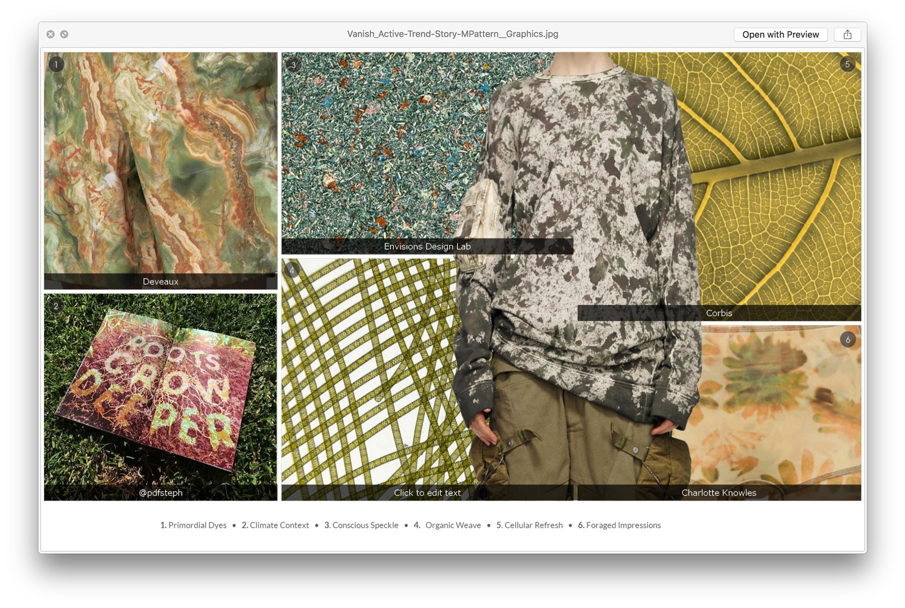Click the '3. Conscious Speckle' label

coord(361,525)
